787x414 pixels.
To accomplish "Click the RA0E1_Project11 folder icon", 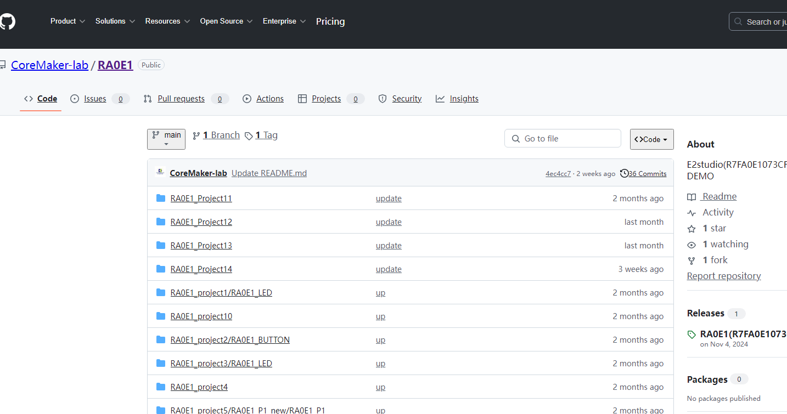I will pos(161,198).
